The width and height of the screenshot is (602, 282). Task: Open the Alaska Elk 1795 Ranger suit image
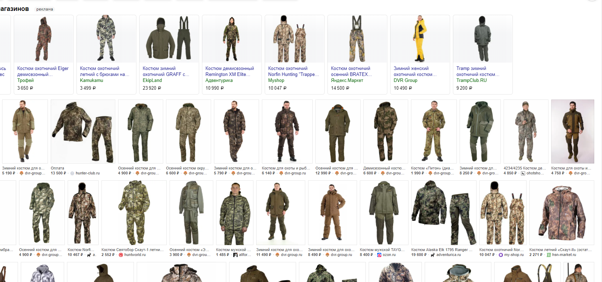444,213
